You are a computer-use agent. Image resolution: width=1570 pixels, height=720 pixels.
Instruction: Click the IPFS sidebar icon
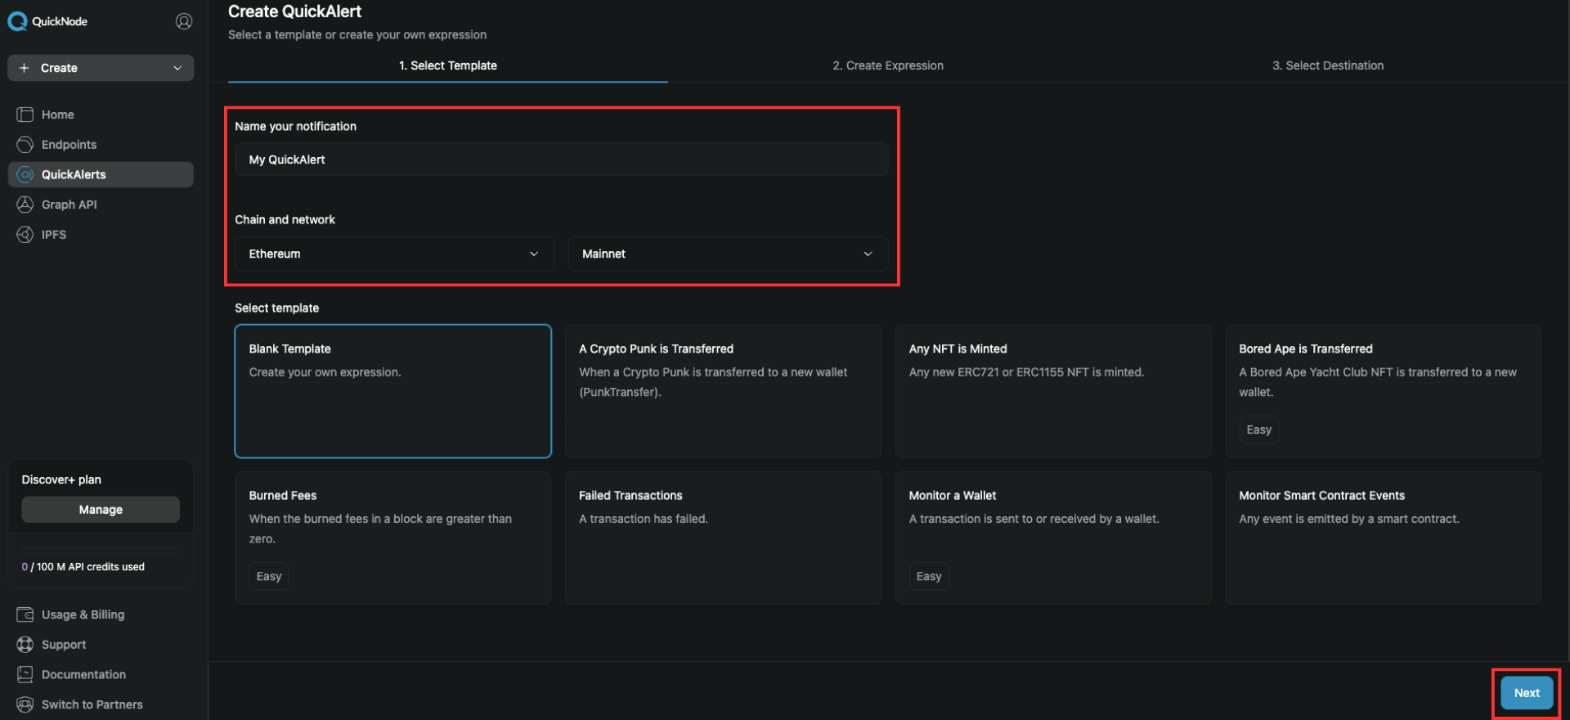pyautogui.click(x=25, y=235)
